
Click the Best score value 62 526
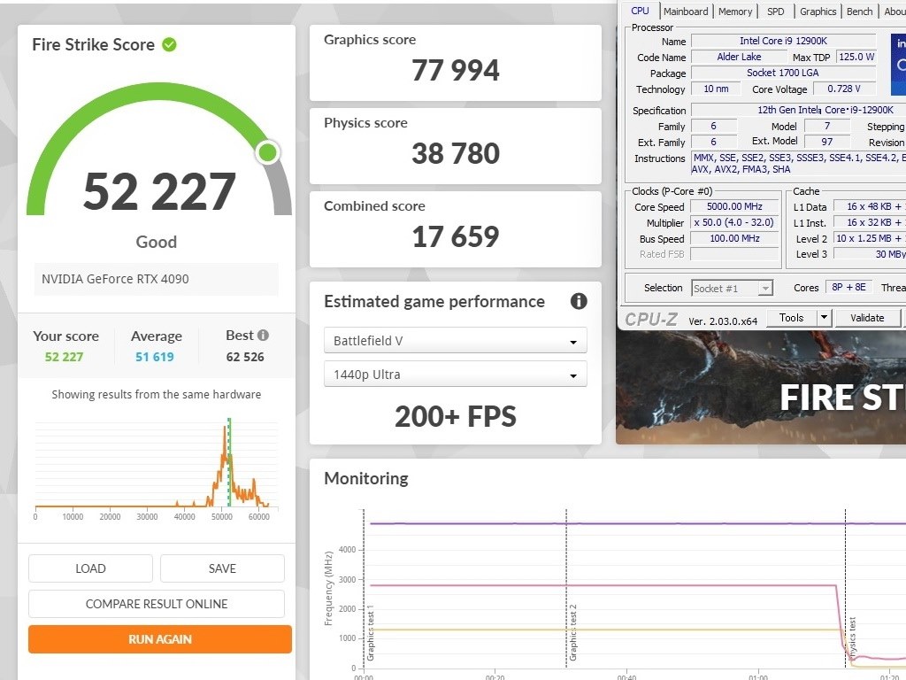245,357
